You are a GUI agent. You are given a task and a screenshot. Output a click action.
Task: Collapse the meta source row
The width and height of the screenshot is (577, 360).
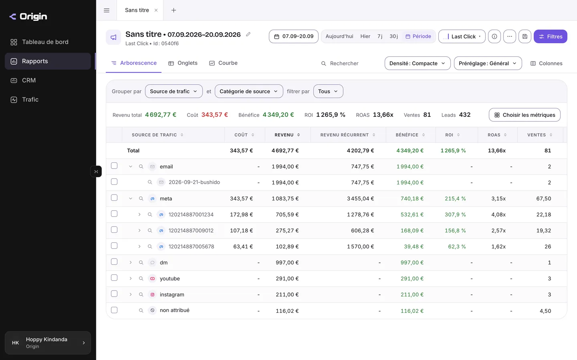click(x=131, y=198)
